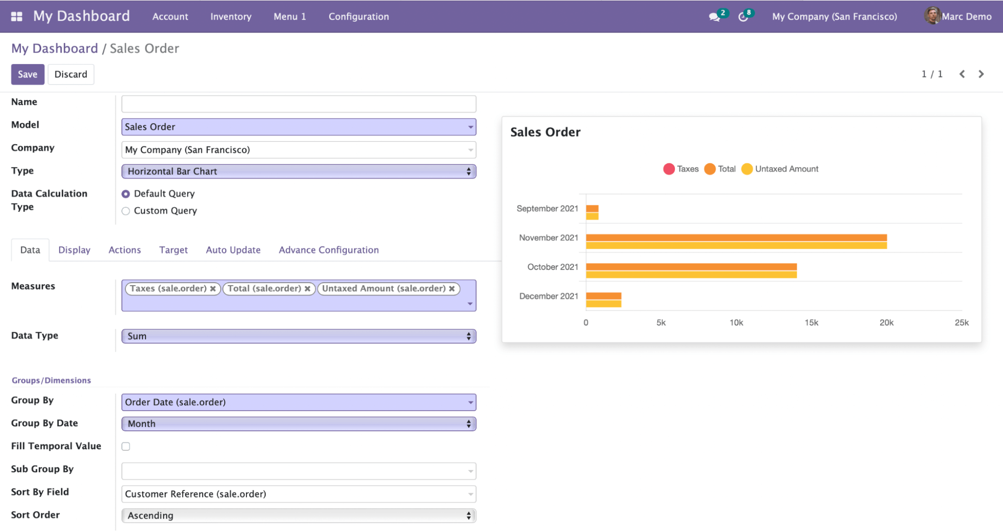Toggle Taxes legend color swatch
Image resolution: width=1003 pixels, height=531 pixels.
tap(668, 169)
